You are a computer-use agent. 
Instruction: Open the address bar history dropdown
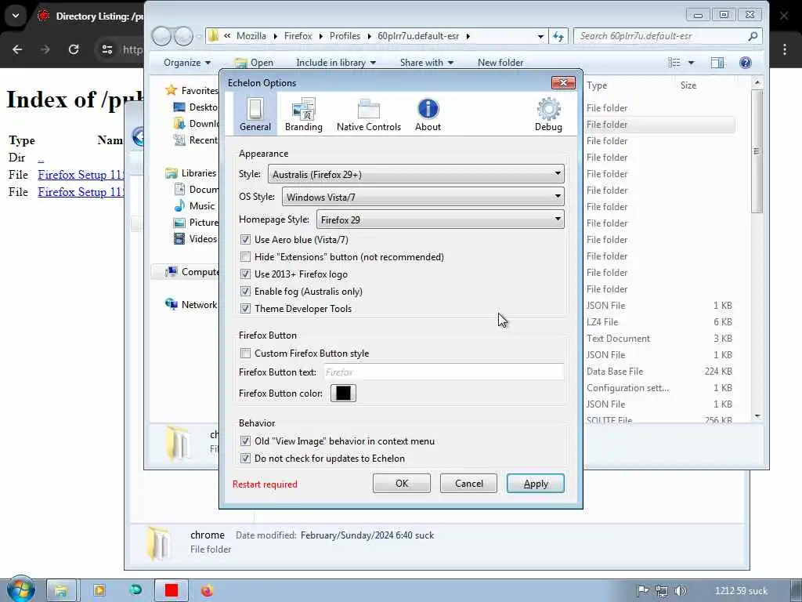click(x=540, y=36)
